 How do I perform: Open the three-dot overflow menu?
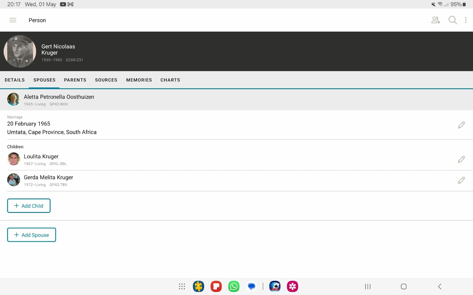tap(466, 20)
